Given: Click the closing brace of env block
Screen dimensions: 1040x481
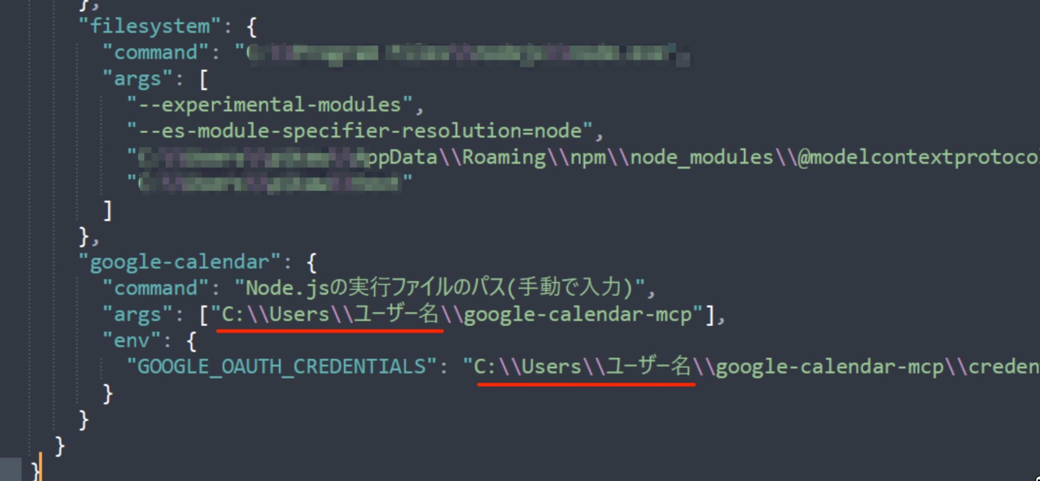Looking at the screenshot, I should coord(107,393).
